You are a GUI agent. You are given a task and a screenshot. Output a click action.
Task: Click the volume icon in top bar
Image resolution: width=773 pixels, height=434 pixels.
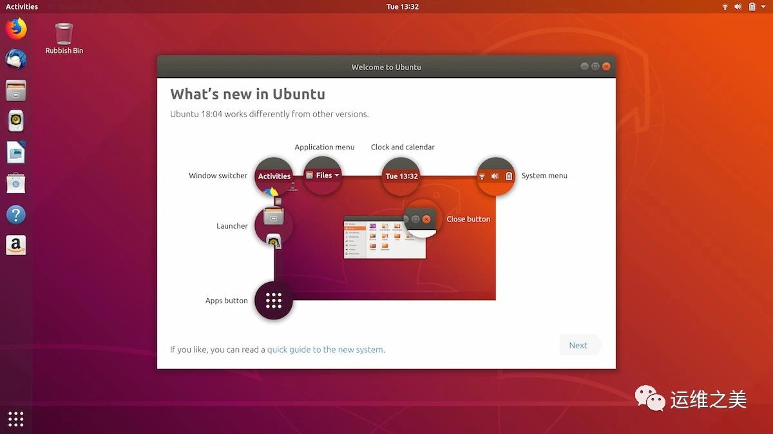(x=738, y=6)
